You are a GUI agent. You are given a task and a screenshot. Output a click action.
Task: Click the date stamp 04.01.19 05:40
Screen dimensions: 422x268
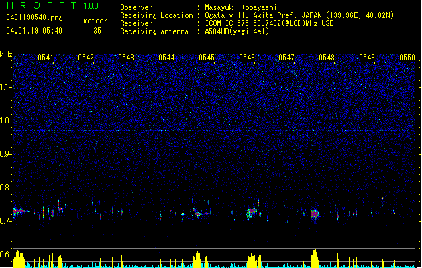tap(34, 31)
